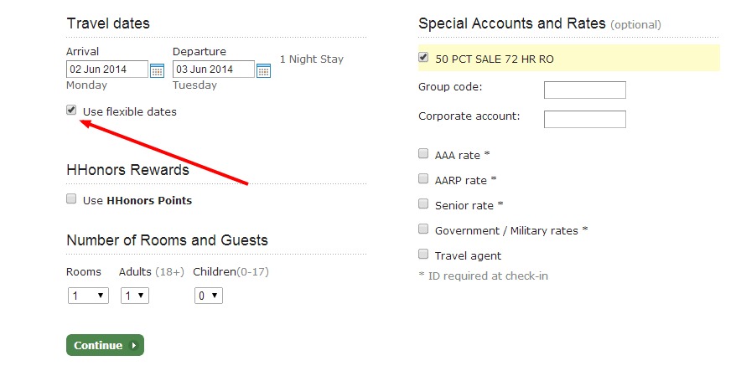The image size is (741, 376).
Task: Click into the Corporate account field
Action: [x=584, y=119]
